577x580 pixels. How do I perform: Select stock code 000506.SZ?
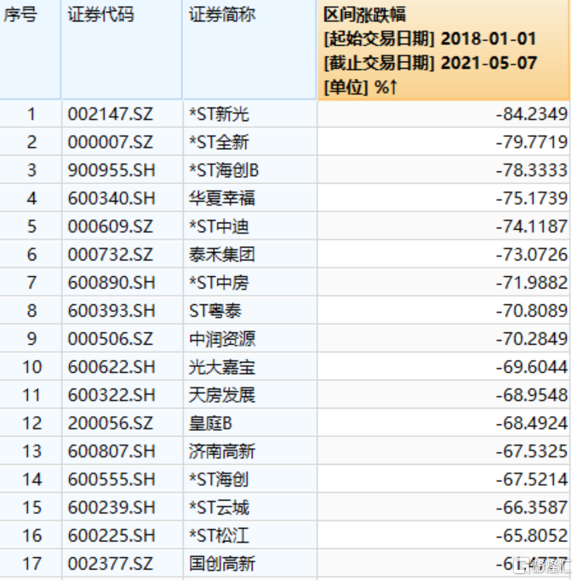[x=110, y=339]
